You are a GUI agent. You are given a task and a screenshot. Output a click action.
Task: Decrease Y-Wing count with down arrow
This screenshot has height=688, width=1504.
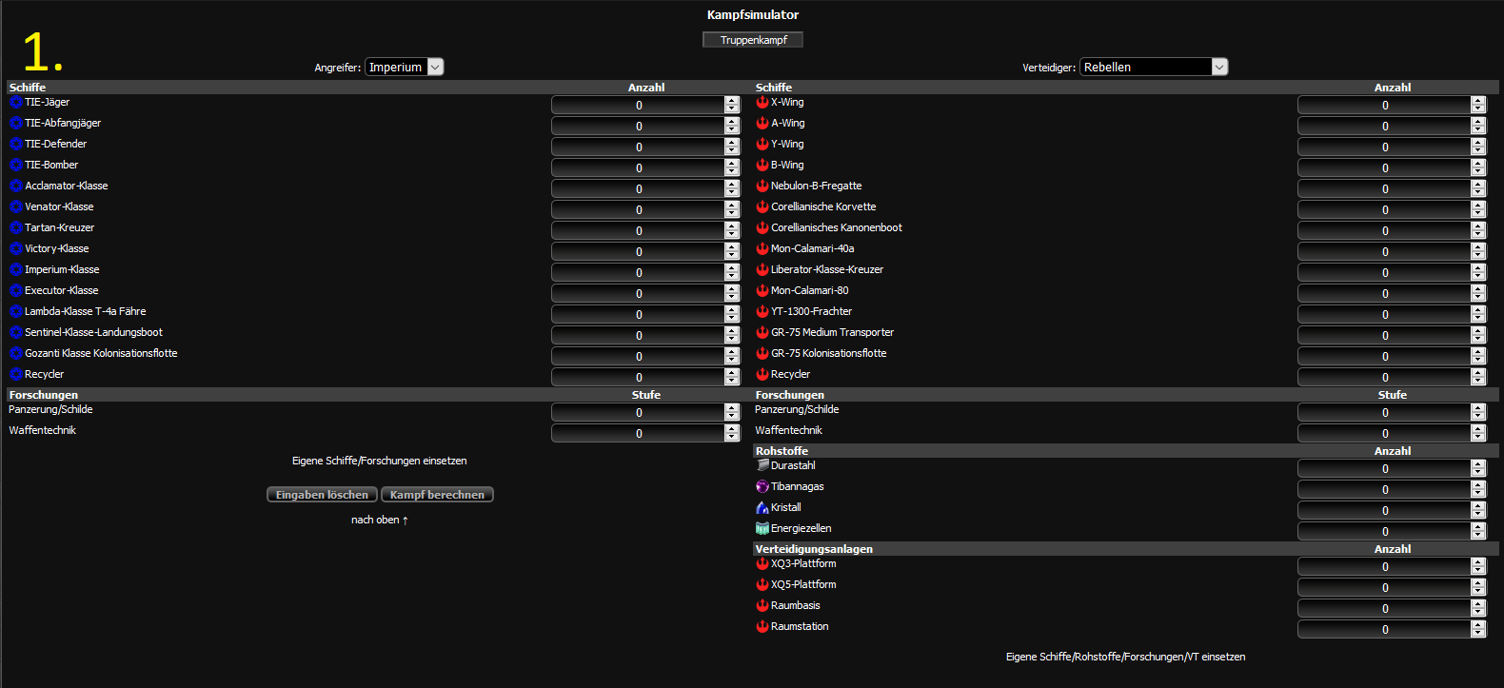pyautogui.click(x=1478, y=151)
